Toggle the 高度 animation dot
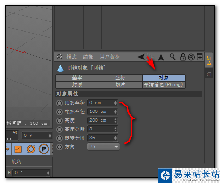The width and height of the screenshot is (220, 183). pyautogui.click(x=59, y=121)
